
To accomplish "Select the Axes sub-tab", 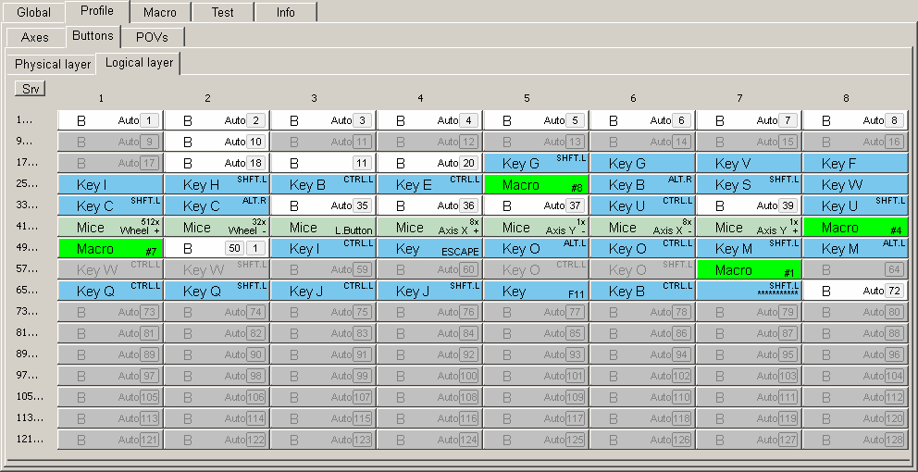I will (x=34, y=37).
